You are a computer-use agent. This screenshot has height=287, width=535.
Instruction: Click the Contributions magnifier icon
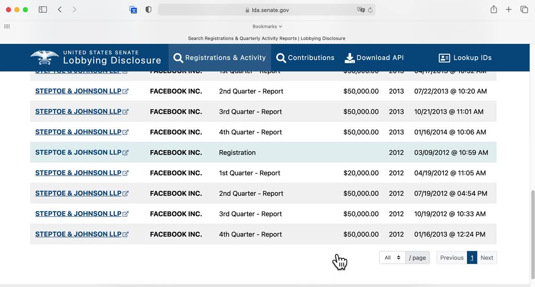coord(281,58)
